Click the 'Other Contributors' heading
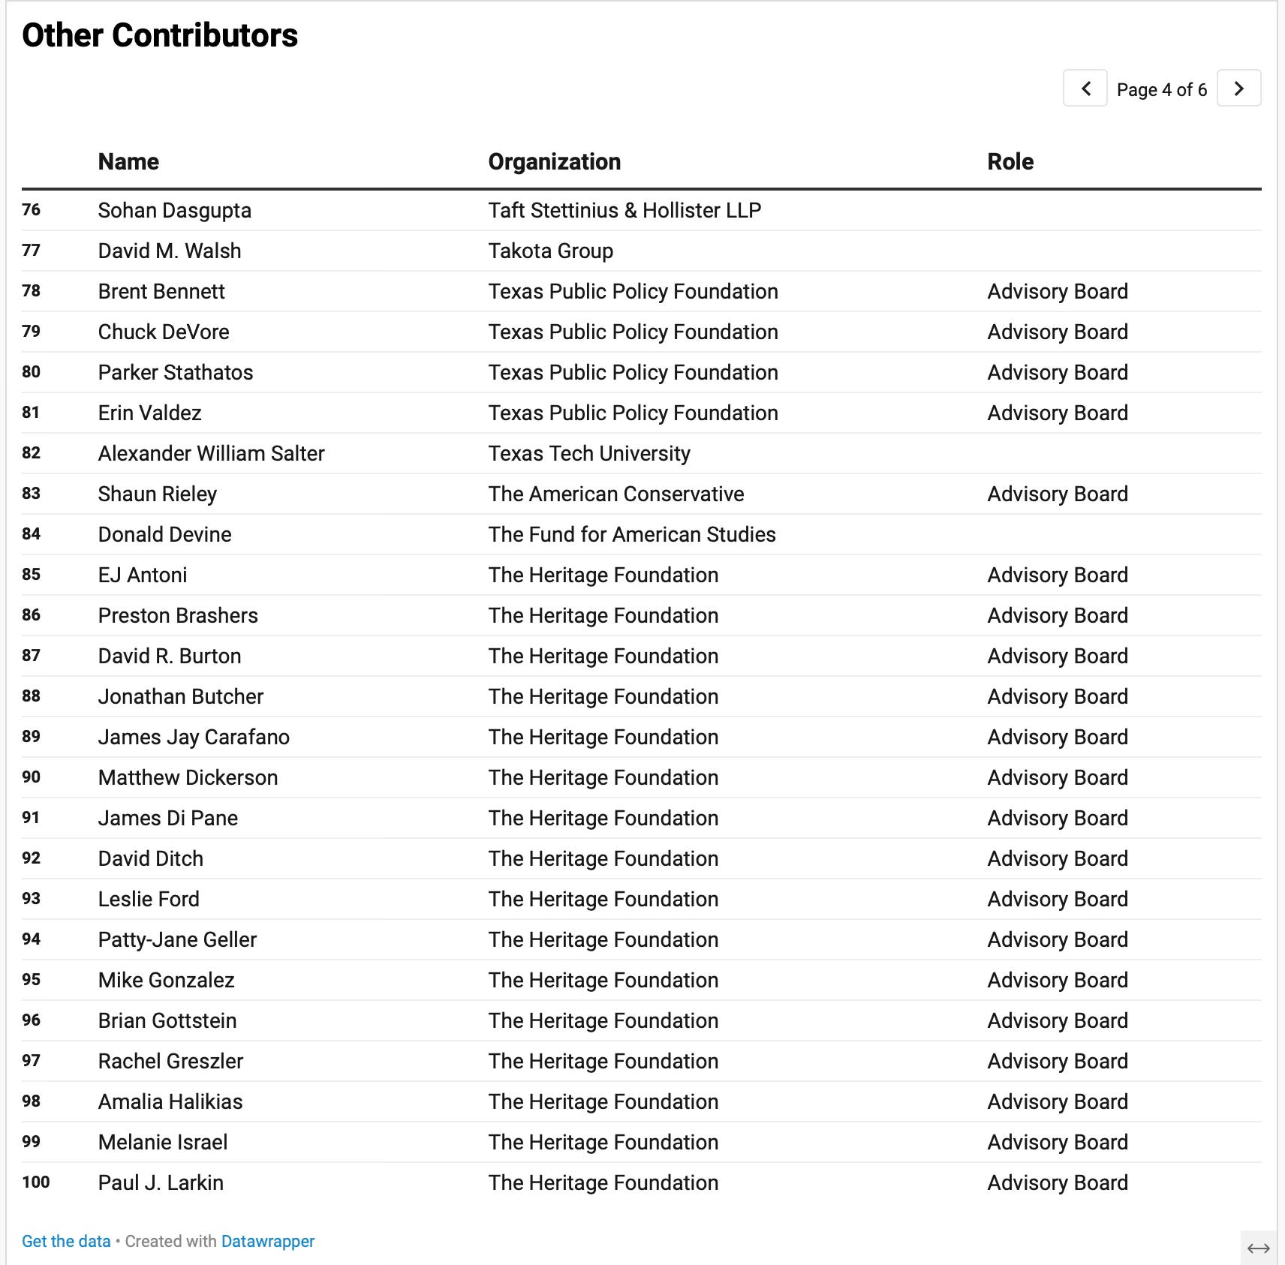The height and width of the screenshot is (1265, 1285). point(160,35)
